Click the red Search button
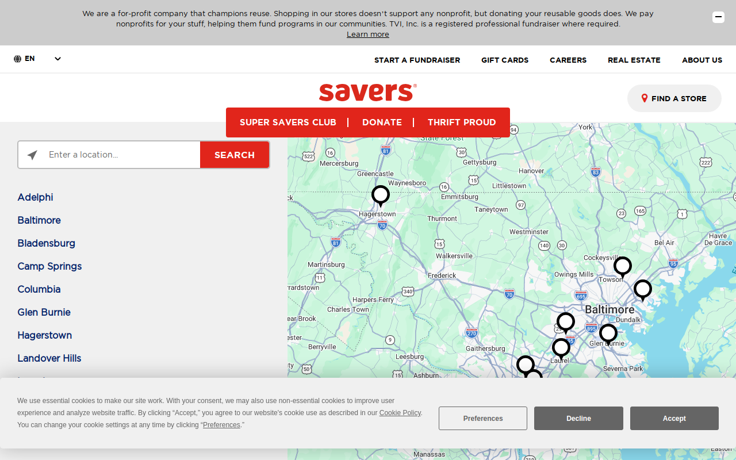This screenshot has width=736, height=460. point(235,155)
